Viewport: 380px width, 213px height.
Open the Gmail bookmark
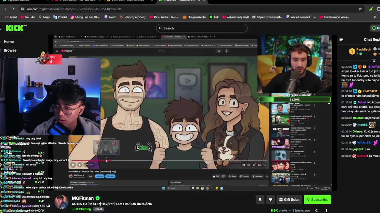[x=11, y=17]
